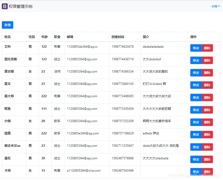The image size is (223, 180).
Task: Open the 卡特 user dropdown menu
Action: (x=215, y=6)
